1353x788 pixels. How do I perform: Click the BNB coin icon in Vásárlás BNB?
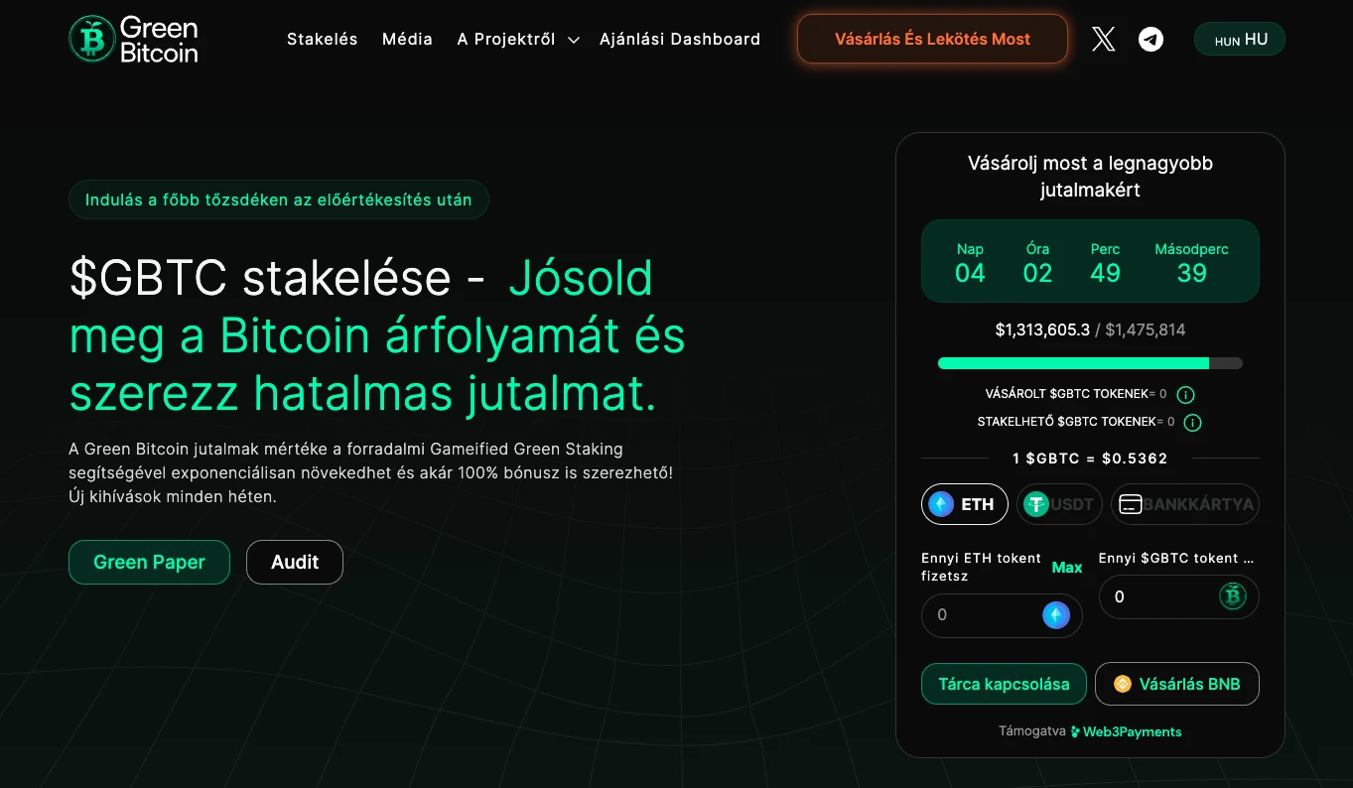coord(1123,684)
